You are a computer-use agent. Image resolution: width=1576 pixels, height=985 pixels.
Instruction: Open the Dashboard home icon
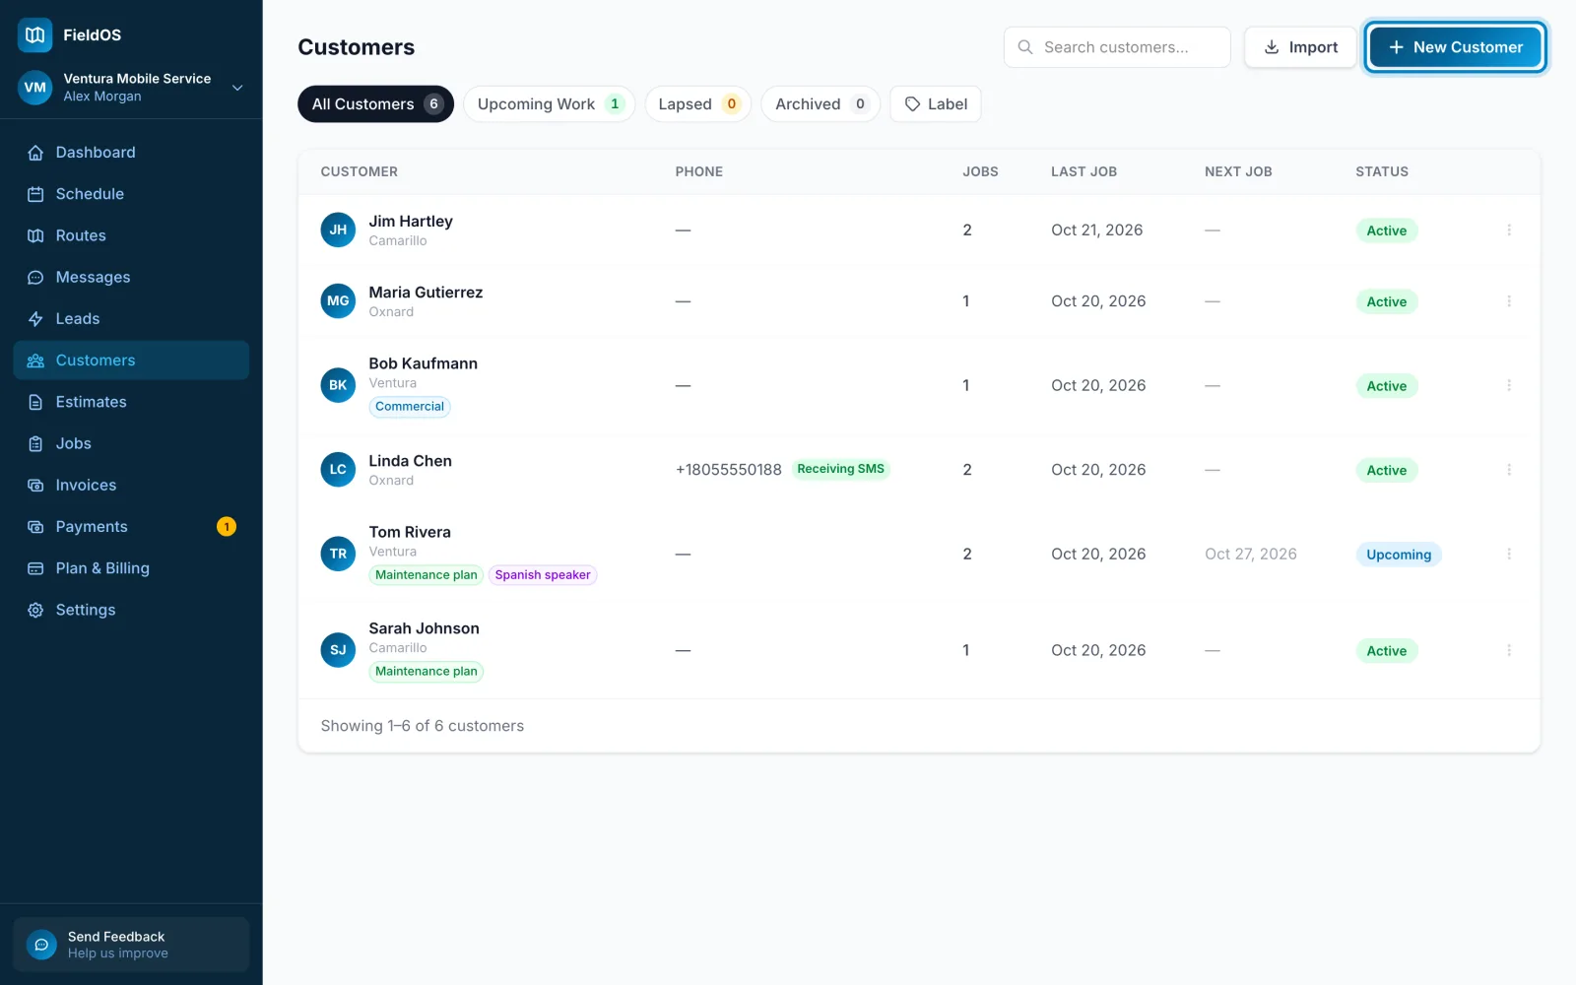[x=35, y=153]
